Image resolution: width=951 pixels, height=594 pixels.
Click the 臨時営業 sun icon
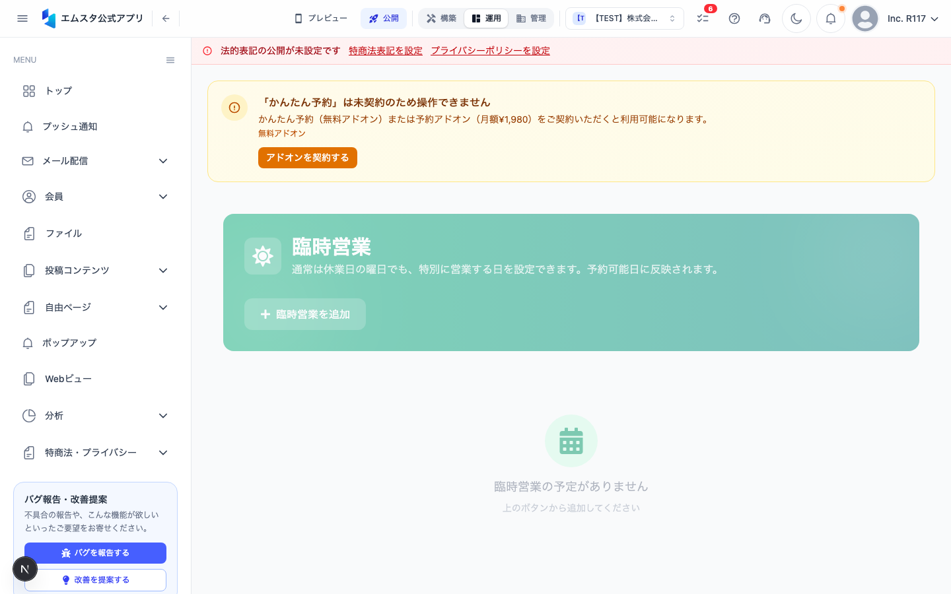(x=263, y=256)
